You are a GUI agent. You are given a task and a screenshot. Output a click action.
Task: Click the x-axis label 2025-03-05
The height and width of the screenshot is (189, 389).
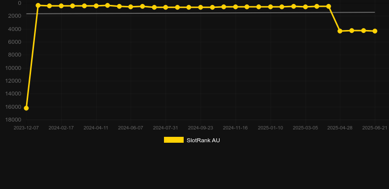[305, 128]
